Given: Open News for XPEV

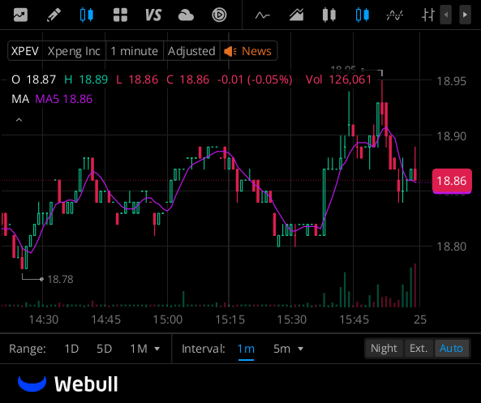Looking at the screenshot, I should click(x=256, y=51).
